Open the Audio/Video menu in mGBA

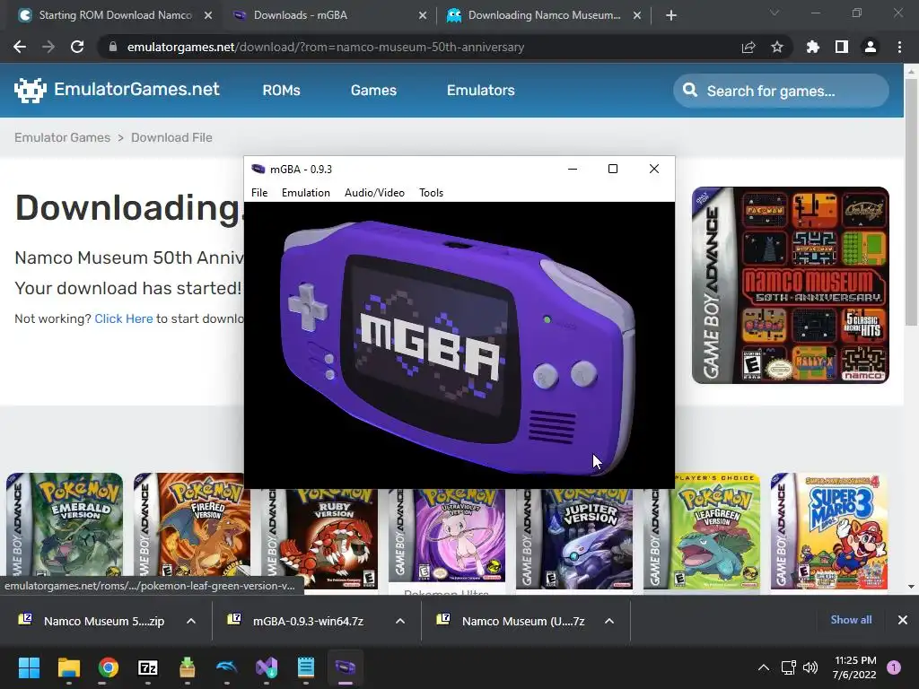(374, 193)
